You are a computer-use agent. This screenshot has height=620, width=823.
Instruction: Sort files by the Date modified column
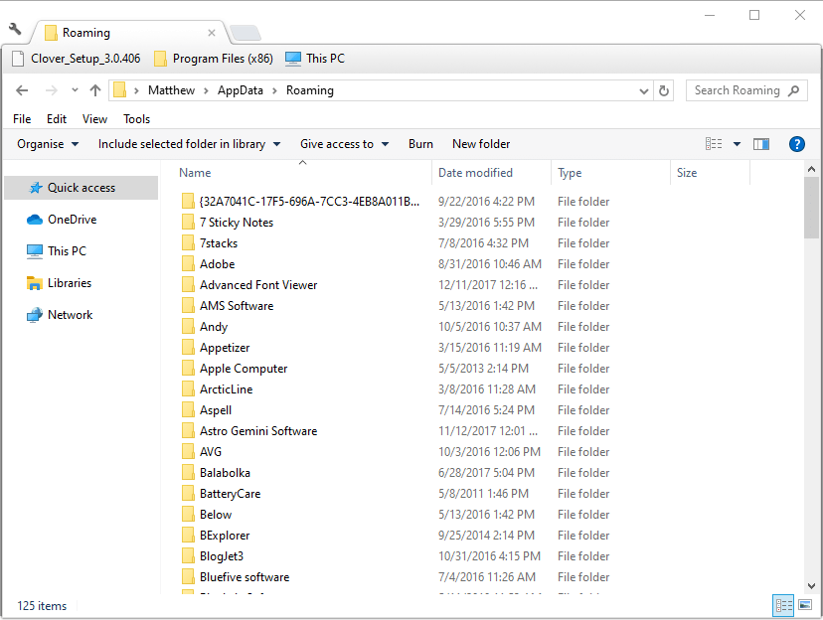(x=476, y=172)
